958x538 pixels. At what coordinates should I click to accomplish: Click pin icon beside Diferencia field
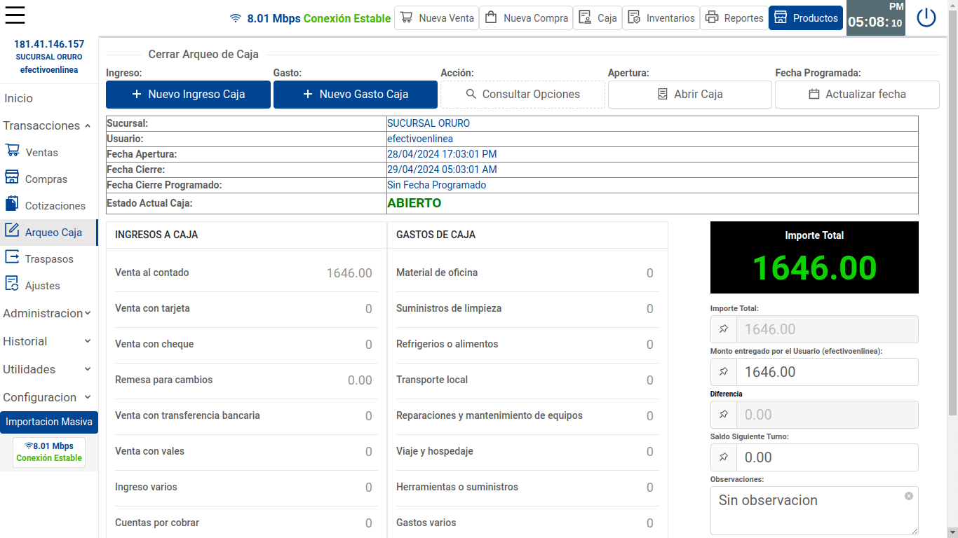pyautogui.click(x=724, y=415)
